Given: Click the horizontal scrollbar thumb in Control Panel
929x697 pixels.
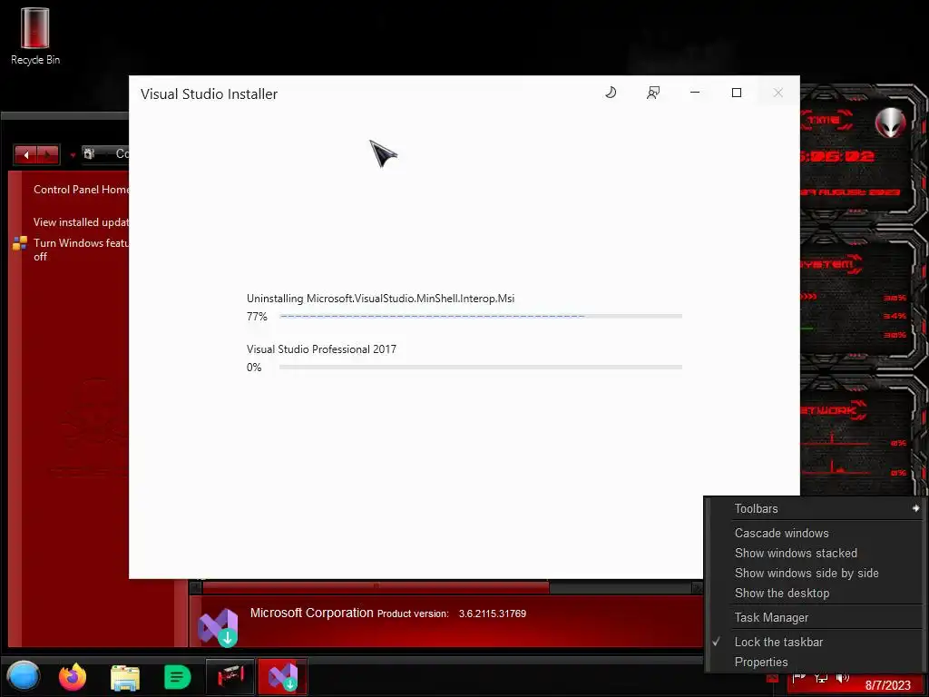Looking at the screenshot, I should pos(376,587).
